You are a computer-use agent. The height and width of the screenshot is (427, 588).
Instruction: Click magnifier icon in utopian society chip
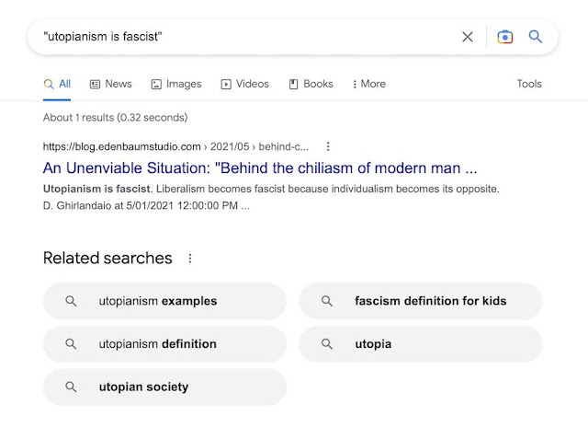pos(70,387)
